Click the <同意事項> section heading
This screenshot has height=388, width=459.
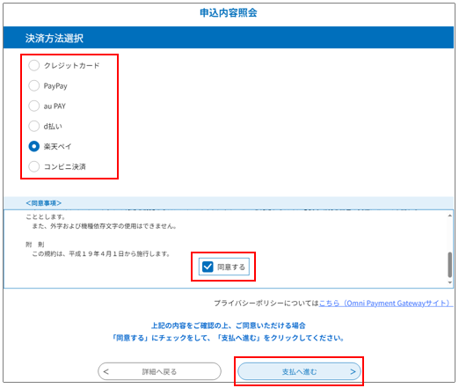[43, 203]
